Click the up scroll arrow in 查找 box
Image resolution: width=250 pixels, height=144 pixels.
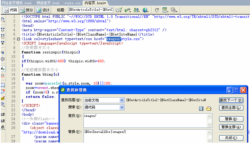(x=209, y=117)
